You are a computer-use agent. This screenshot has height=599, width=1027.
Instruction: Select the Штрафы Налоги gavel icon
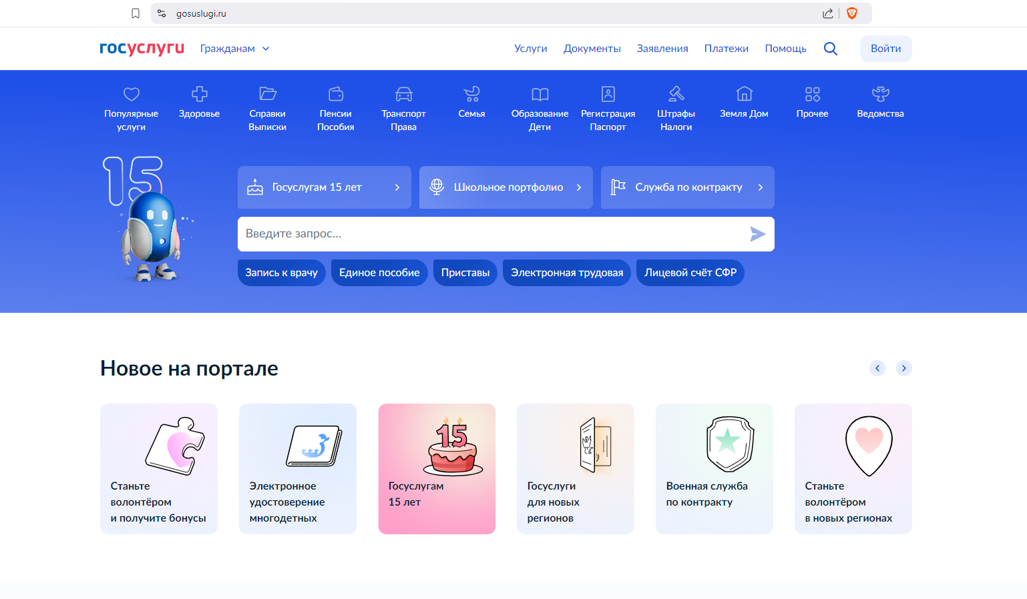pyautogui.click(x=676, y=95)
